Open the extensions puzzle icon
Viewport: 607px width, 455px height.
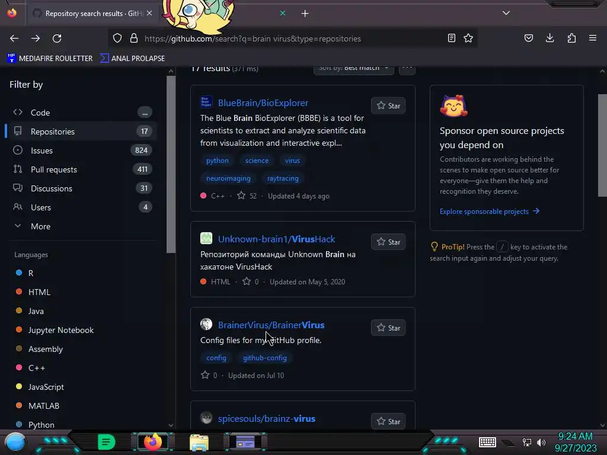tap(571, 38)
